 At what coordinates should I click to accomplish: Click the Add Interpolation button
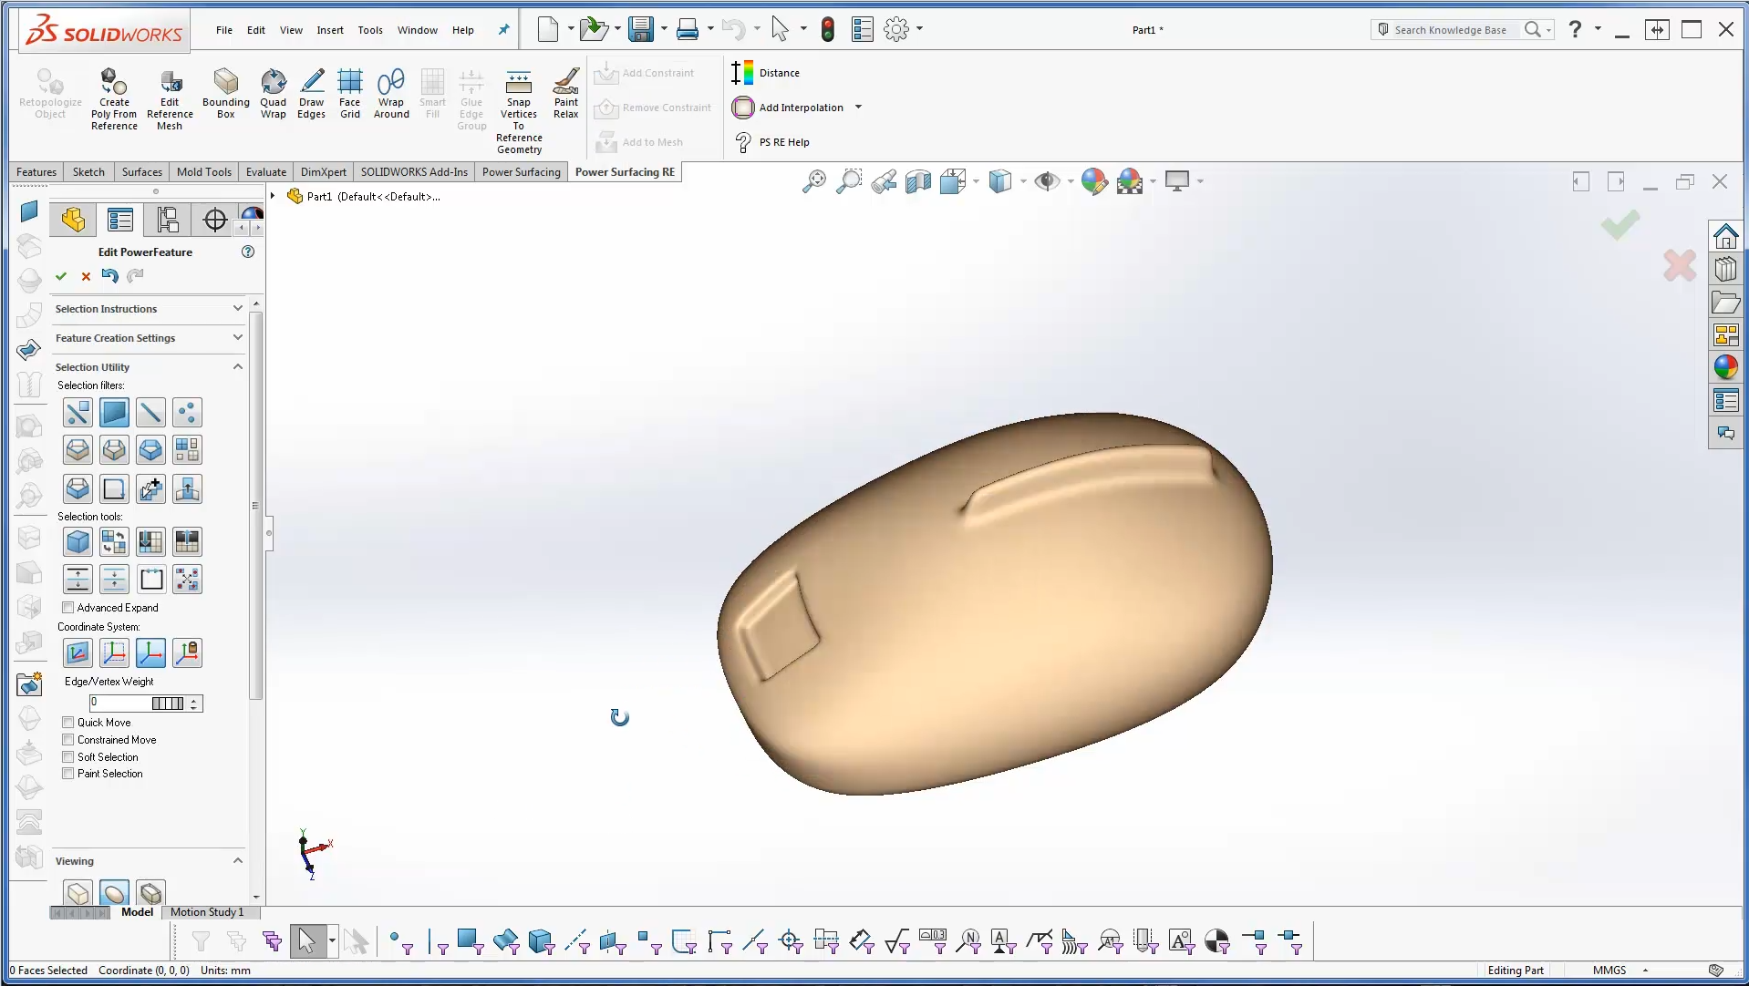(789, 108)
